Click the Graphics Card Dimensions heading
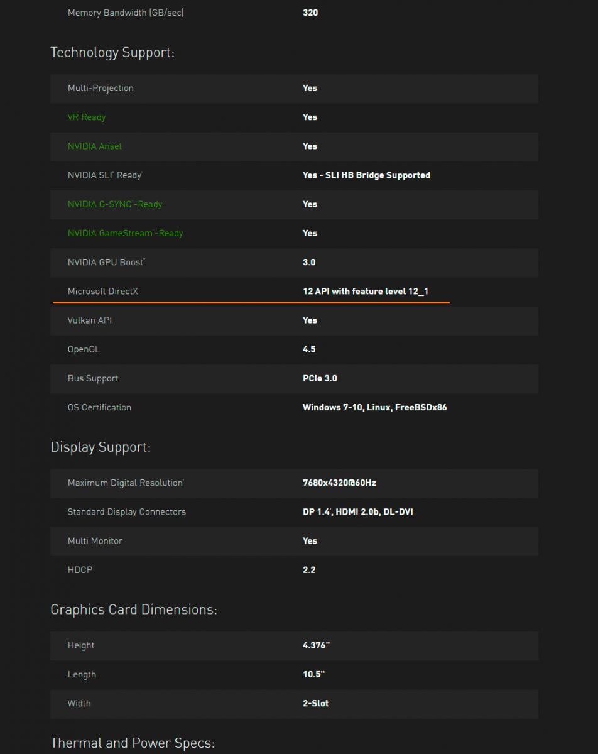This screenshot has width=598, height=754. [x=134, y=609]
